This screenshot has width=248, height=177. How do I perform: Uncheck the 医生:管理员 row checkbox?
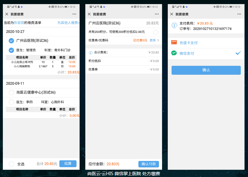point(11,50)
